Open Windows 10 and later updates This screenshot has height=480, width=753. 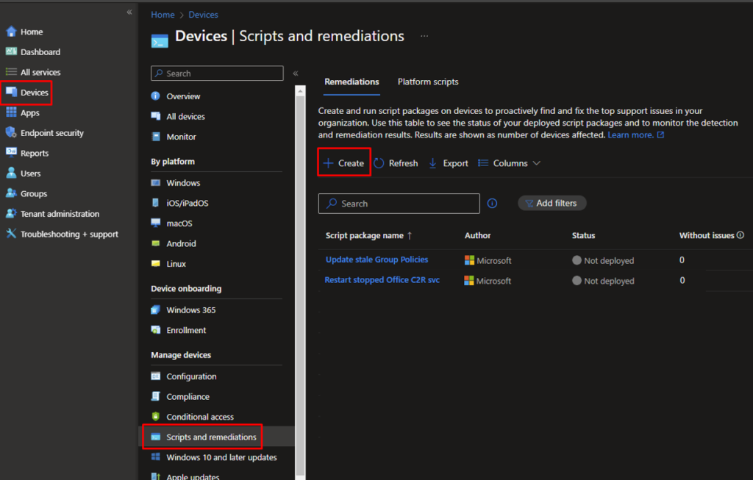(x=221, y=457)
